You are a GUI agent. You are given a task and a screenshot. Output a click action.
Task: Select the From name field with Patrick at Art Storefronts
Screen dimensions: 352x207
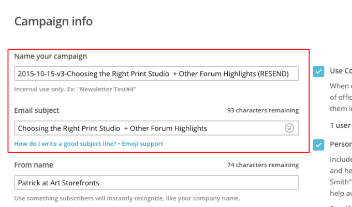(x=156, y=183)
